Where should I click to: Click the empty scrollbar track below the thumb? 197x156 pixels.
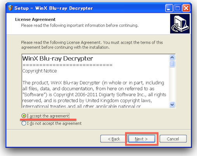[x=172, y=84]
